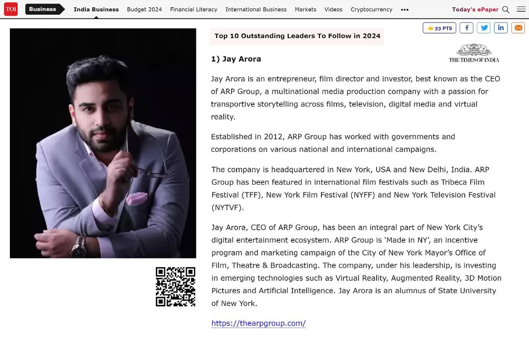Viewport: 529px width, 343px height.
Task: Switch to Markets section
Action: click(305, 9)
